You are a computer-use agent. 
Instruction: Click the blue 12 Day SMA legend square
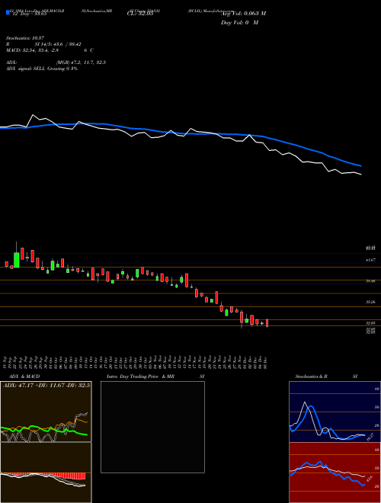[8, 12]
